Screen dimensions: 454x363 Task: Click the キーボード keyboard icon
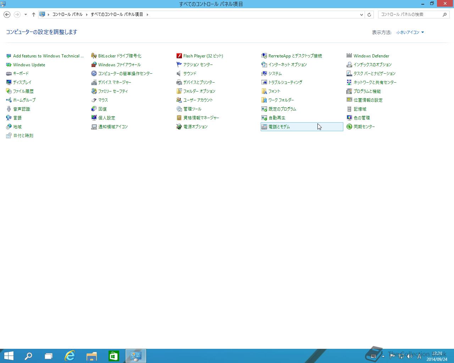click(x=9, y=73)
